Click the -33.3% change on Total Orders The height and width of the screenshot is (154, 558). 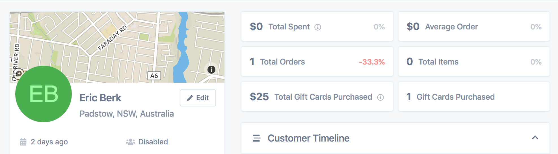point(372,62)
